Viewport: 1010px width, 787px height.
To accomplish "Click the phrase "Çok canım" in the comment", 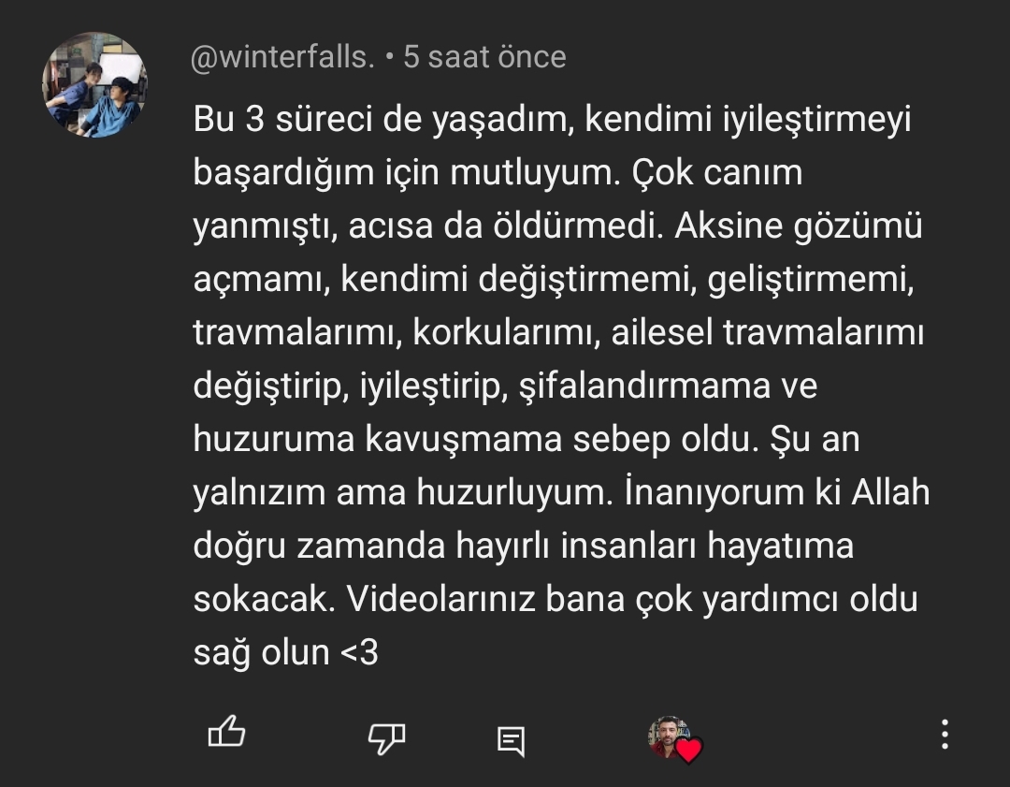I will click(717, 172).
